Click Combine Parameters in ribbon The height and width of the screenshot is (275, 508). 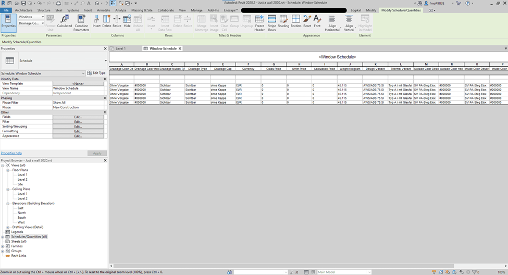pyautogui.click(x=81, y=21)
